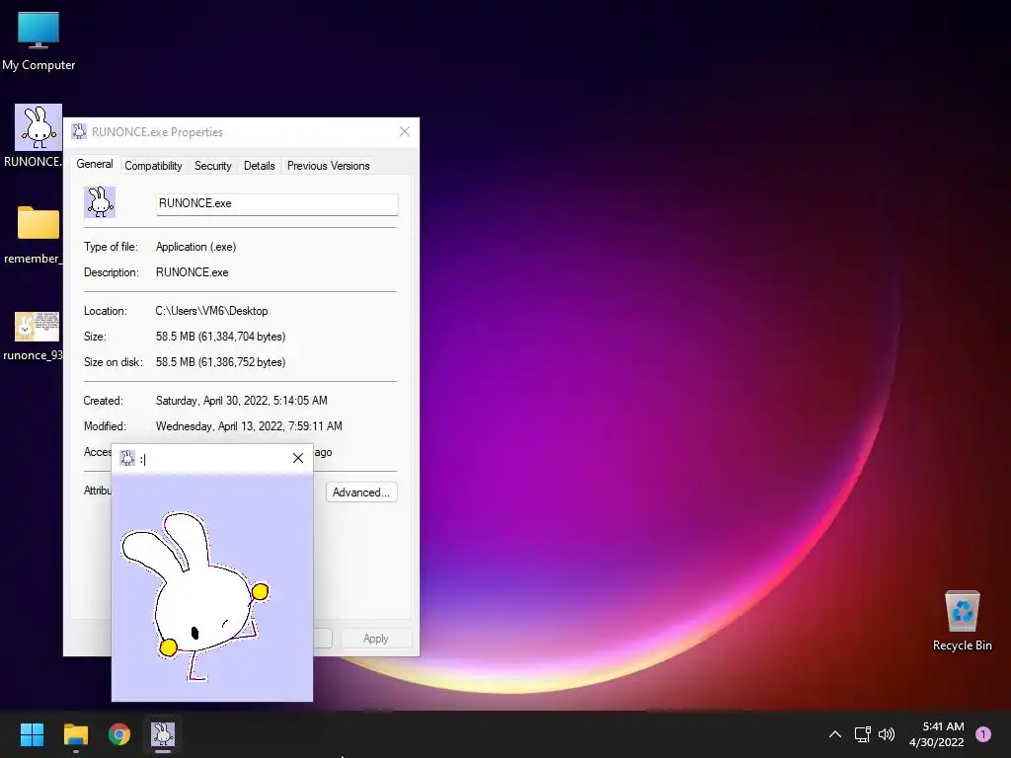This screenshot has width=1011, height=758.
Task: Open network status tray icon
Action: 863,734
